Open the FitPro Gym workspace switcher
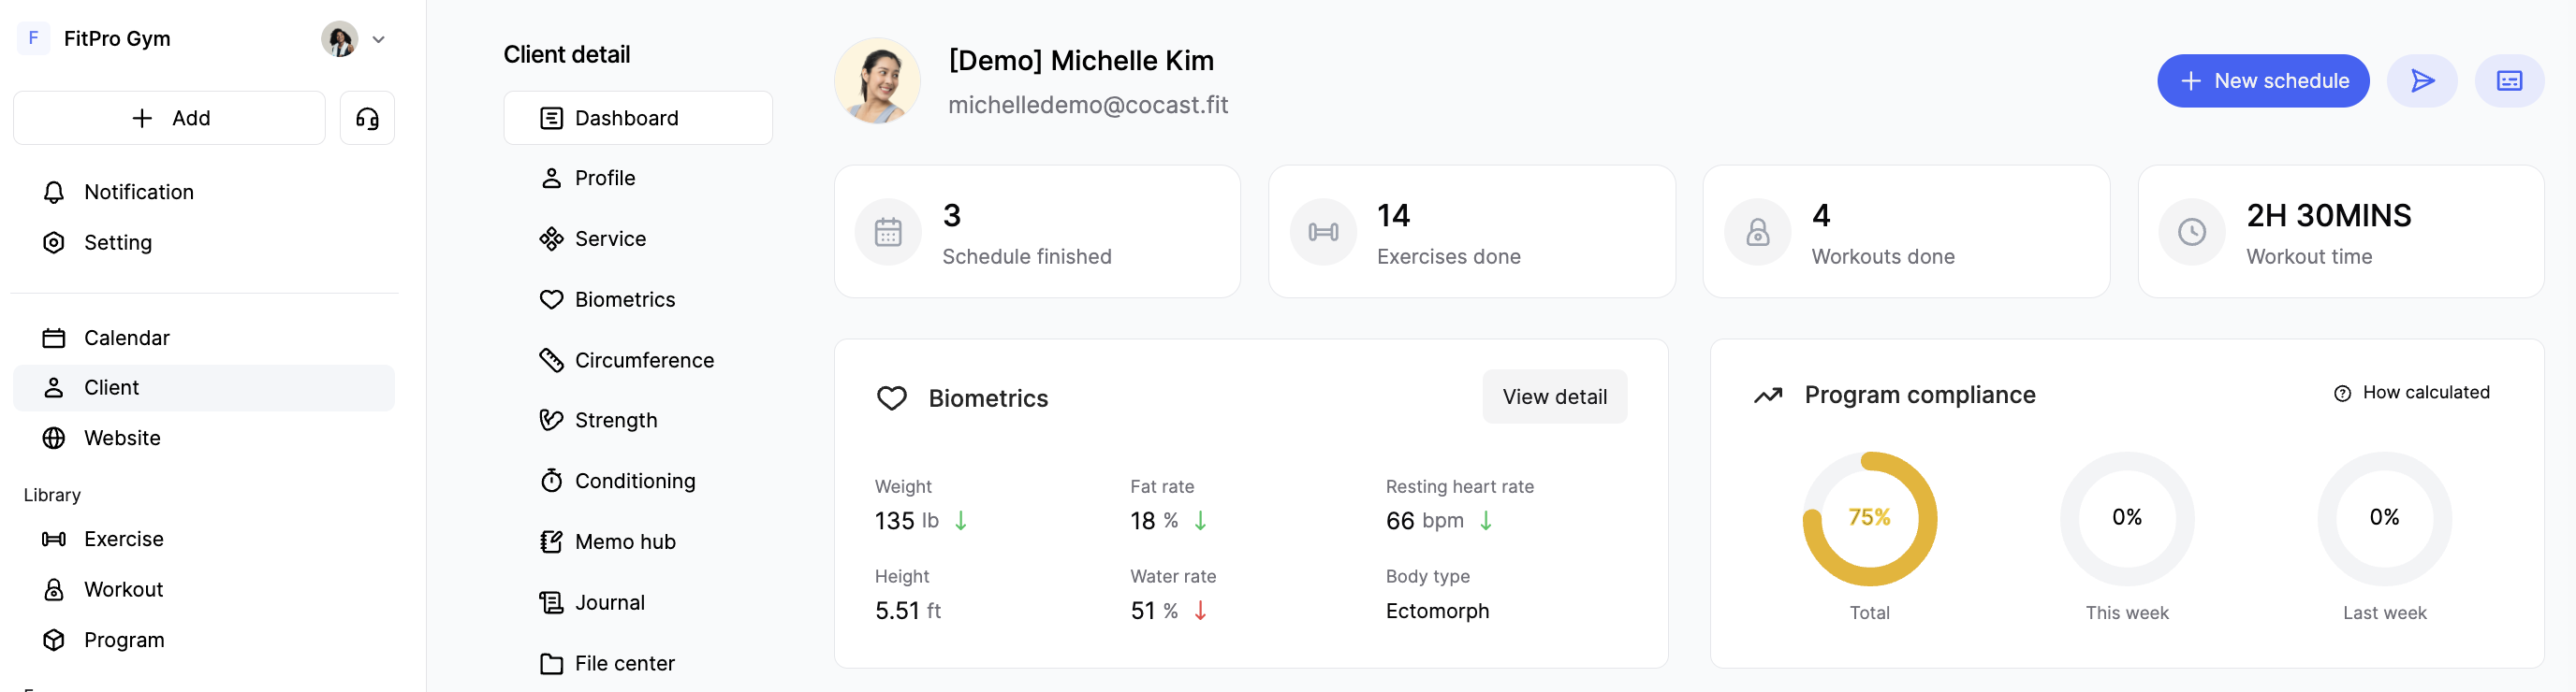This screenshot has width=2576, height=692. (116, 39)
